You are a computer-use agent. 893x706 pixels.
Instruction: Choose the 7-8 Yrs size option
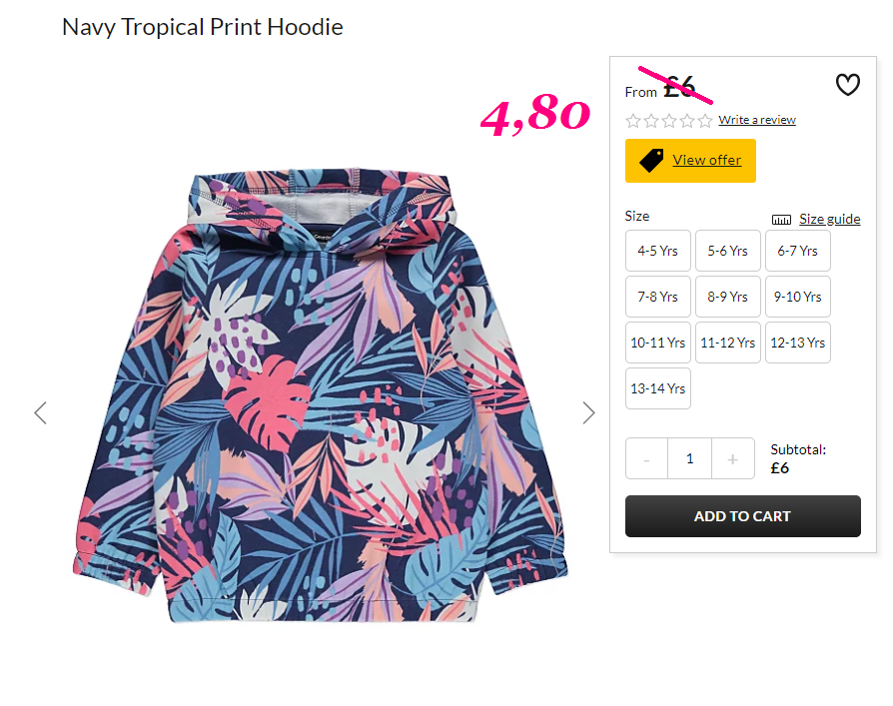[658, 297]
